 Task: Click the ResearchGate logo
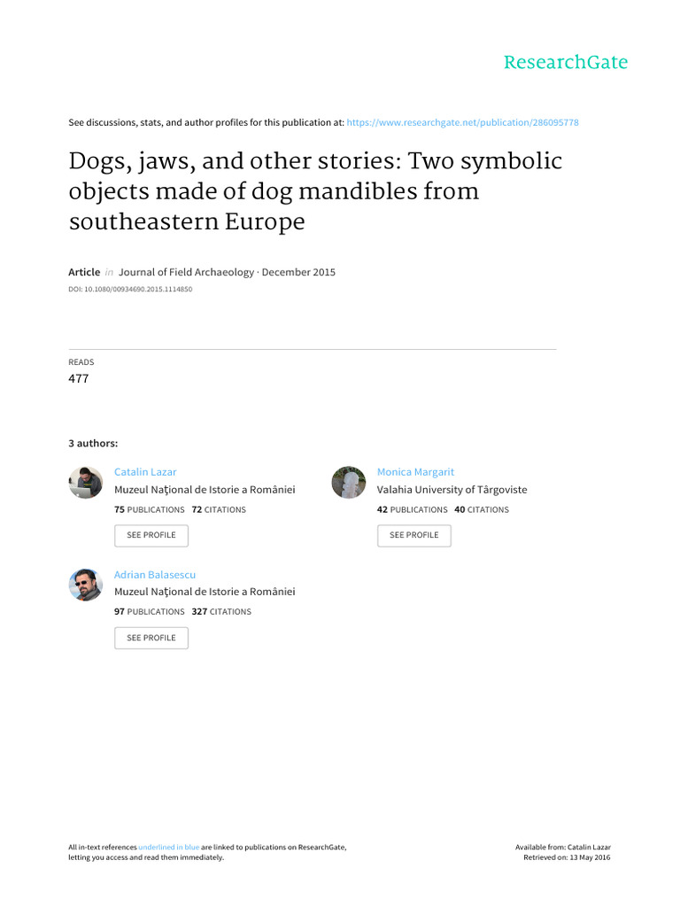[x=565, y=62]
